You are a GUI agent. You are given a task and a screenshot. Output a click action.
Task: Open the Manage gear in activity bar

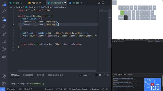point(4,83)
